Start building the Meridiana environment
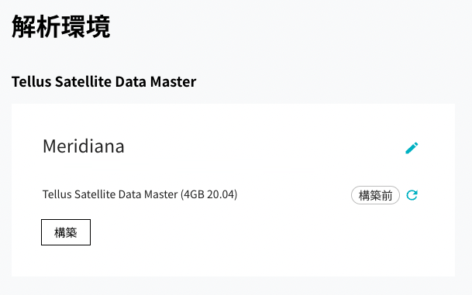The height and width of the screenshot is (295, 472). click(x=66, y=232)
